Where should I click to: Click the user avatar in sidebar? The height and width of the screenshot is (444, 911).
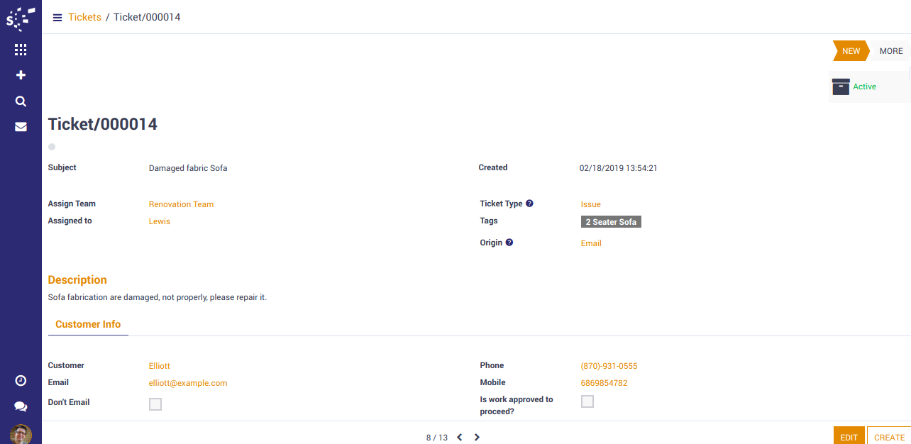pyautogui.click(x=21, y=434)
